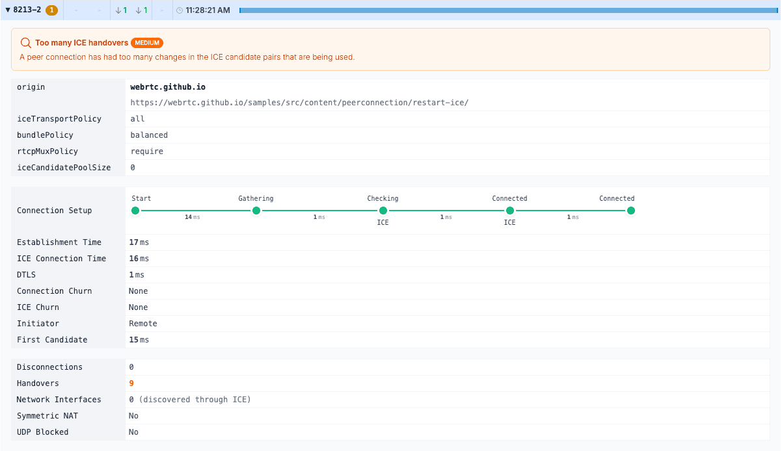Click the webrtc.github.io origin text

168,87
